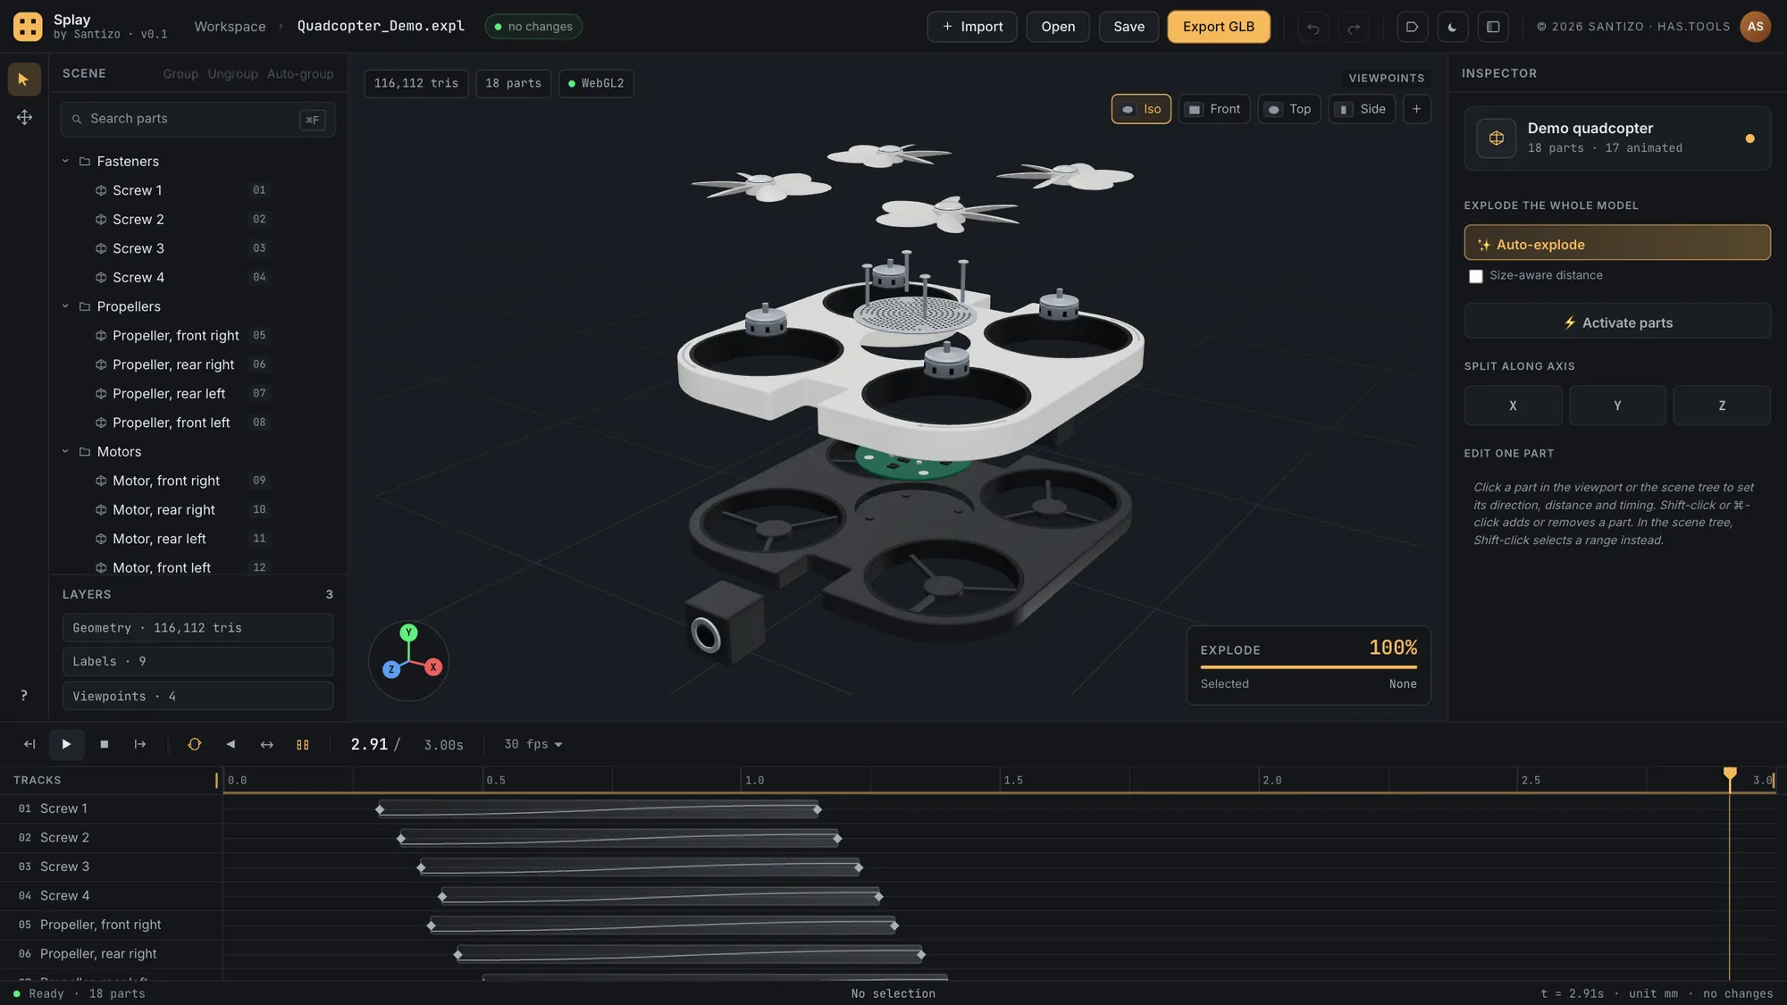The width and height of the screenshot is (1787, 1005).
Task: Collapse the Motors group
Action: tap(65, 451)
